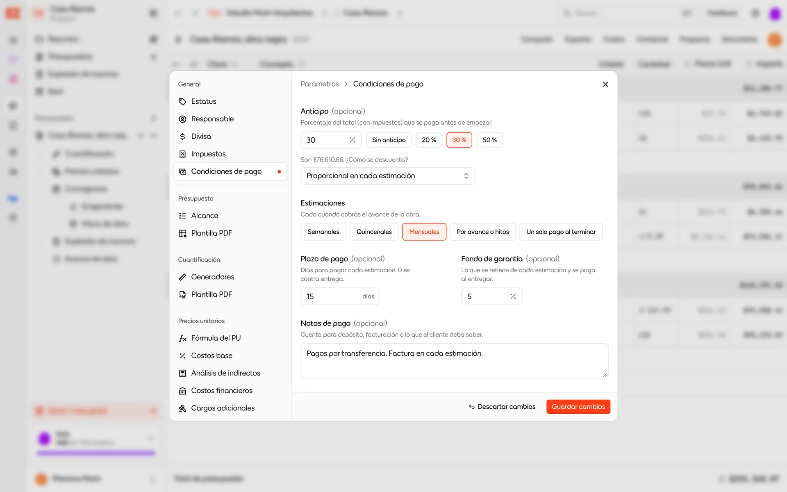Select the Condiciones de pago sidebar item
The image size is (787, 492).
230,171
